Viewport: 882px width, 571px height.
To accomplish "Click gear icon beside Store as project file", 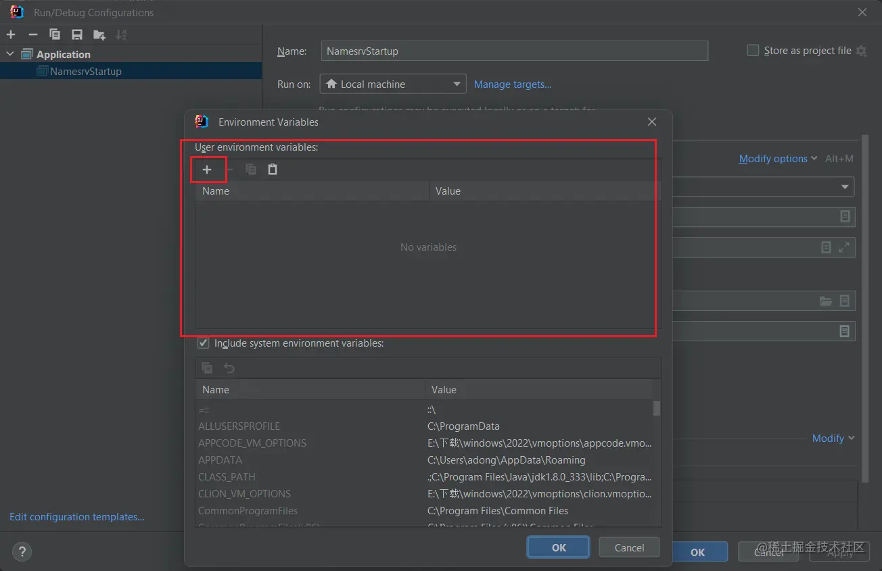I will point(861,51).
